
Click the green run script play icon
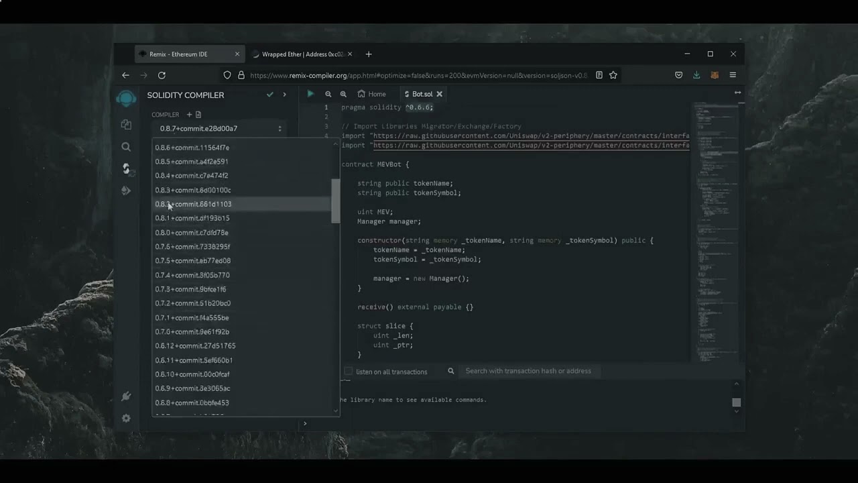(310, 94)
